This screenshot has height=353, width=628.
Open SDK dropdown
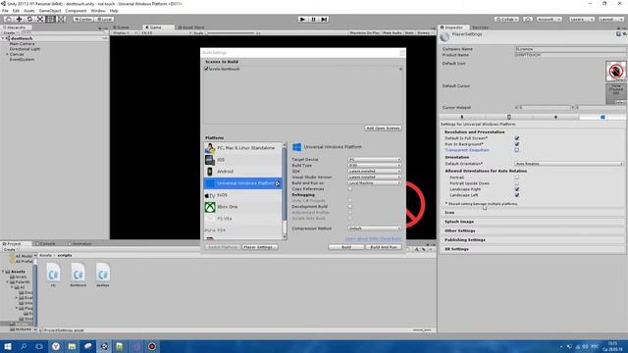click(x=374, y=171)
